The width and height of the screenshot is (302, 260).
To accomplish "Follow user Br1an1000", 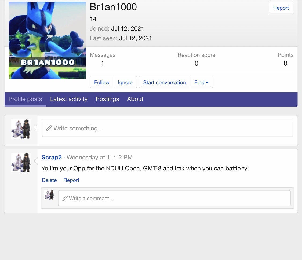I will [x=102, y=82].
